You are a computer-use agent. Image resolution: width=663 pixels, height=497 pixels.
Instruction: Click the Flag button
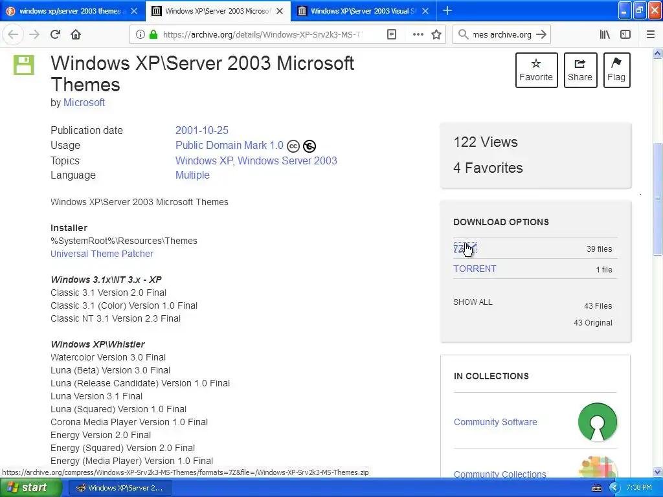point(616,70)
